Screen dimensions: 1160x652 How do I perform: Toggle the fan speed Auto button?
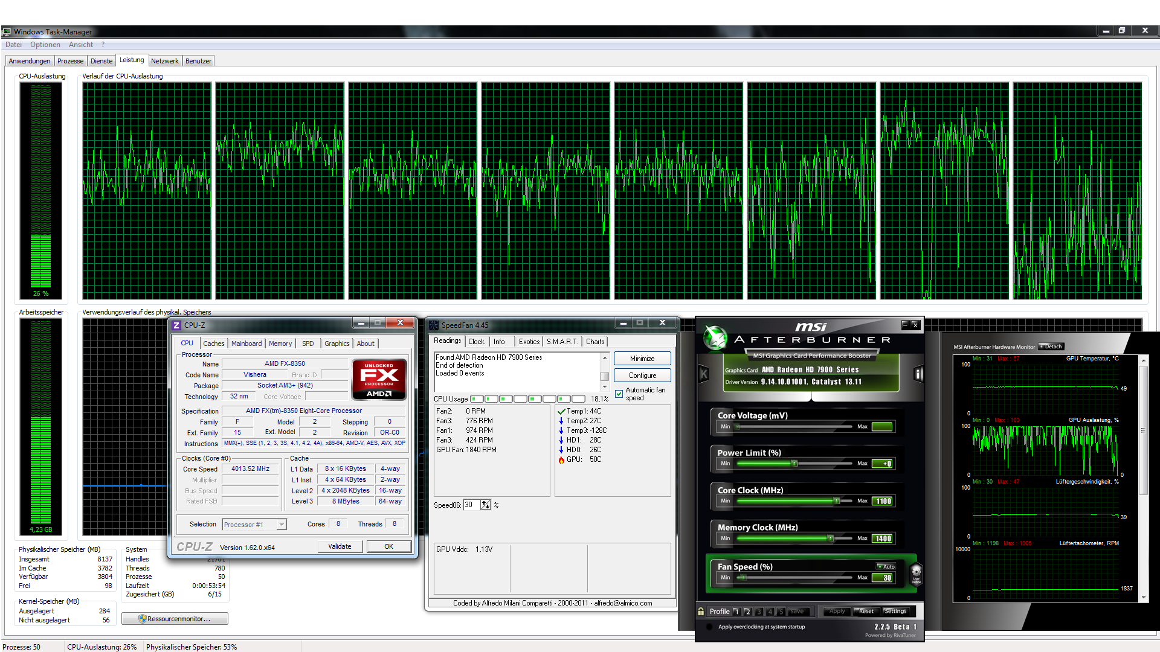pyautogui.click(x=886, y=566)
